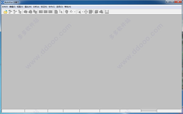Click the overlapping squares icon before page navigation

pyautogui.click(x=35, y=12)
